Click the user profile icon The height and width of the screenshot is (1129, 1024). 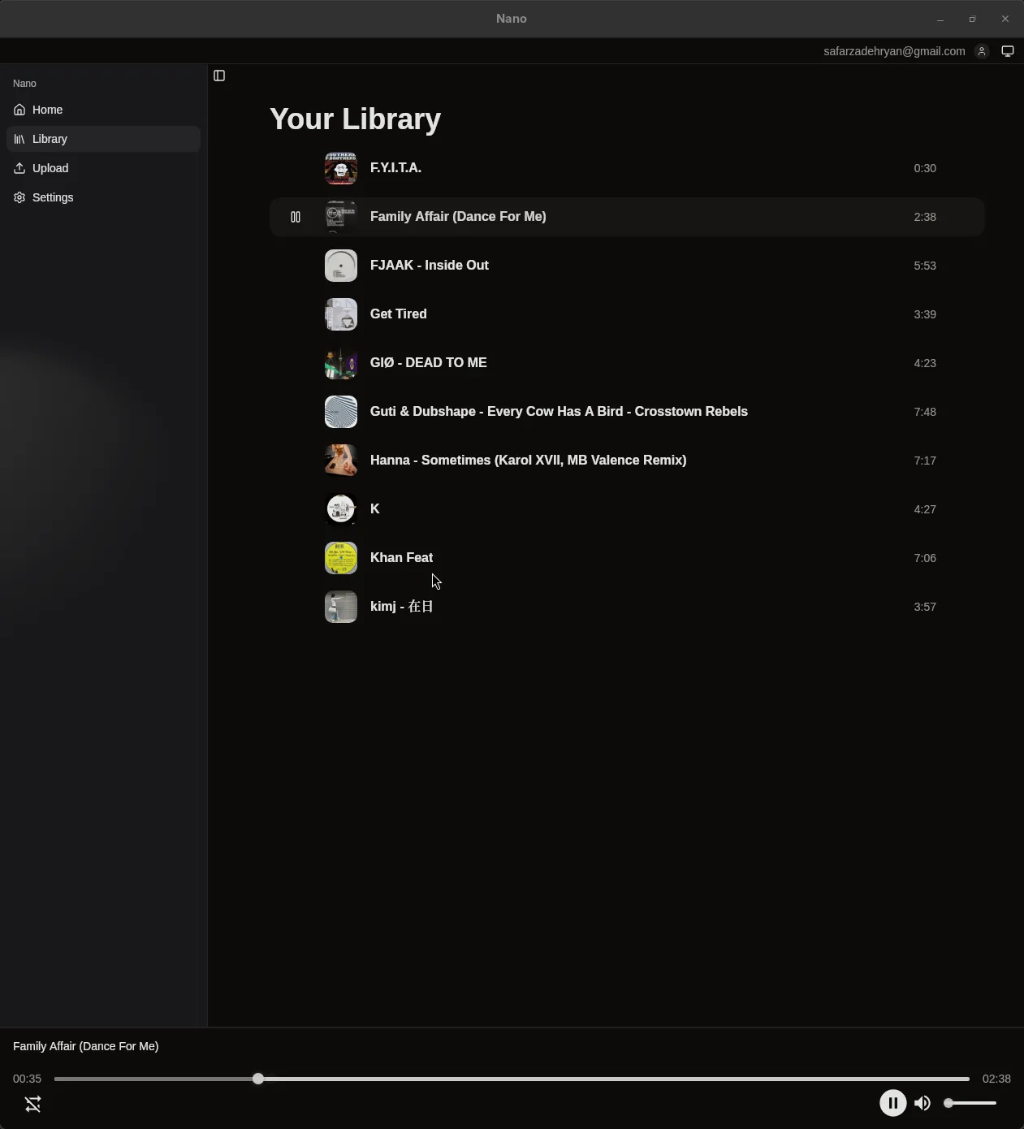982,51
